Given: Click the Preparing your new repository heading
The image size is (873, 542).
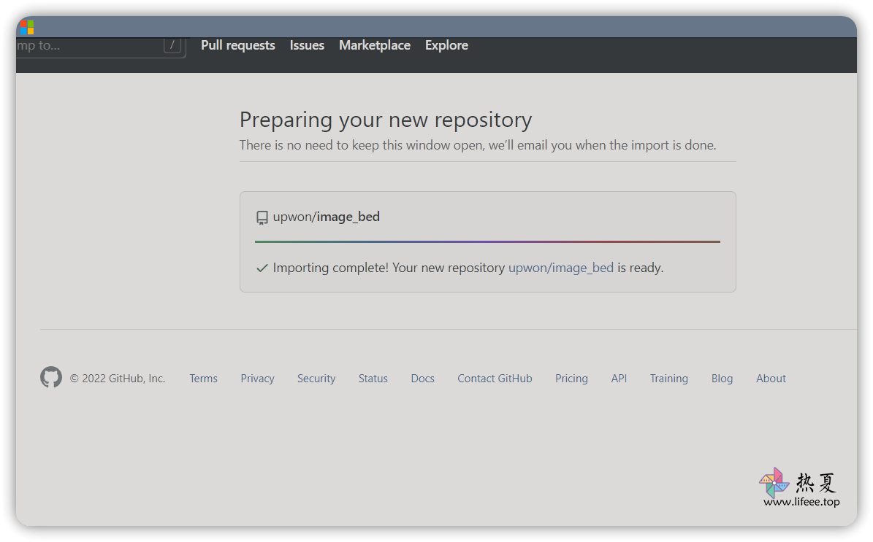Looking at the screenshot, I should (385, 120).
